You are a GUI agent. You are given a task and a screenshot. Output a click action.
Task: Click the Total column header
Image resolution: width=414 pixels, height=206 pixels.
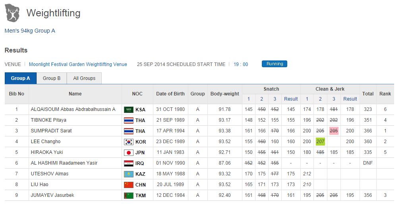368,94
